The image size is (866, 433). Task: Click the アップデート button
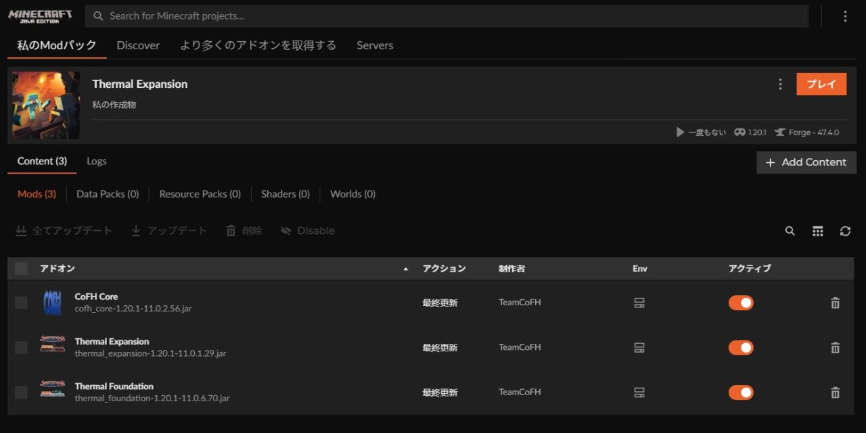click(x=168, y=231)
